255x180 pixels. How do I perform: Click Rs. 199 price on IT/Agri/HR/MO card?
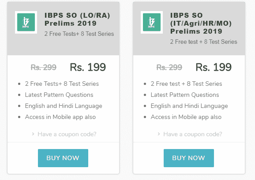click(214, 67)
